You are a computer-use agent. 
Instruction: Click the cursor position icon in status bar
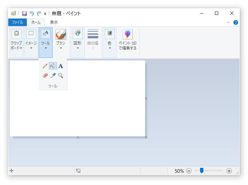11,170
